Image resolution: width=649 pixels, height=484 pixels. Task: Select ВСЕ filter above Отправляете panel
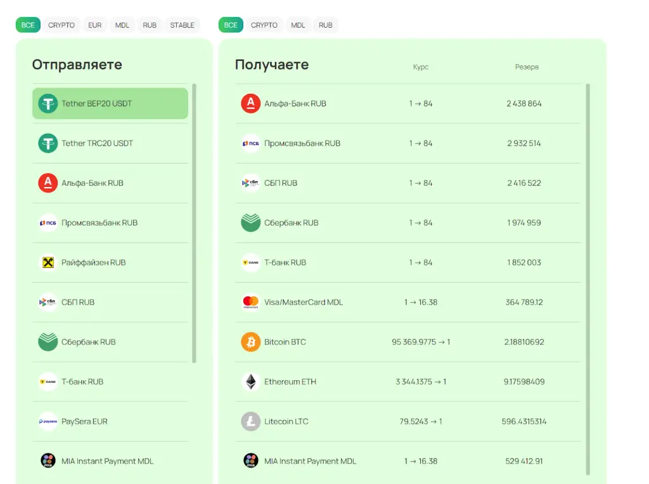(x=28, y=25)
